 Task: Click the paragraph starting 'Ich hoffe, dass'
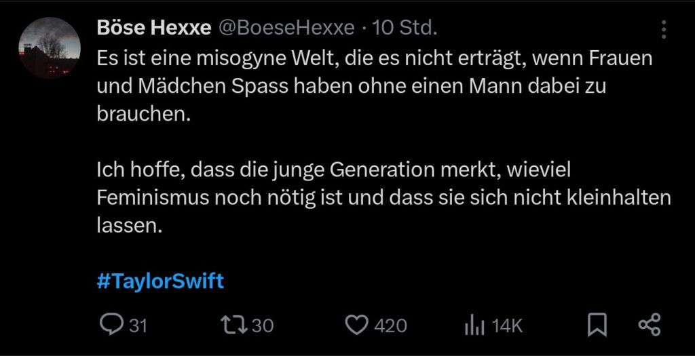pyautogui.click(x=383, y=197)
